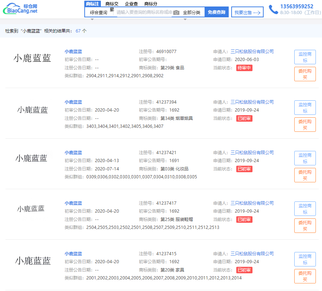Select registration number 41237417
The height and width of the screenshot is (291, 322).
point(166,203)
